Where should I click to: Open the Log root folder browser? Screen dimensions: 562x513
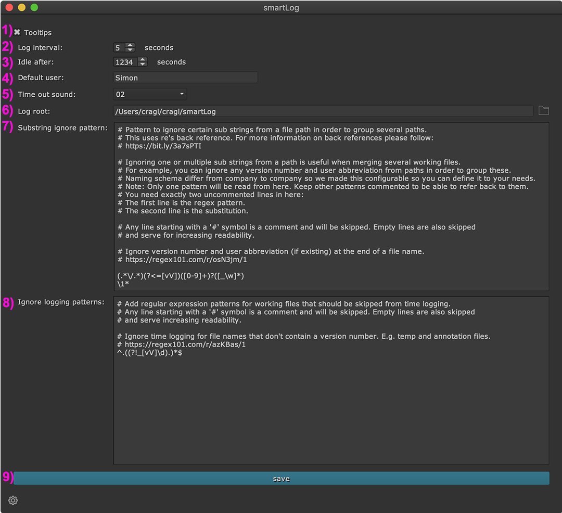tap(543, 110)
